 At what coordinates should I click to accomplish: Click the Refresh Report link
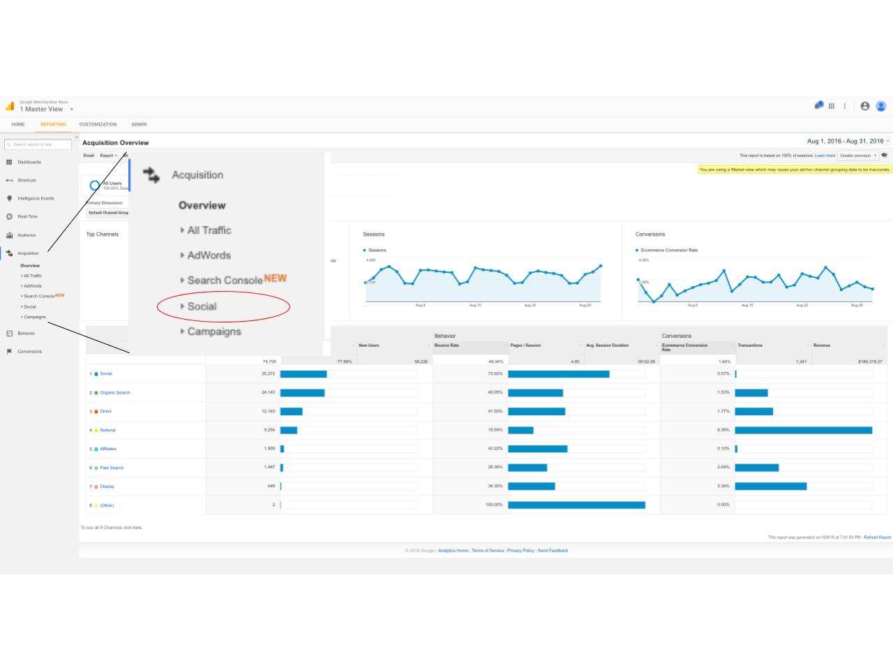tap(877, 537)
